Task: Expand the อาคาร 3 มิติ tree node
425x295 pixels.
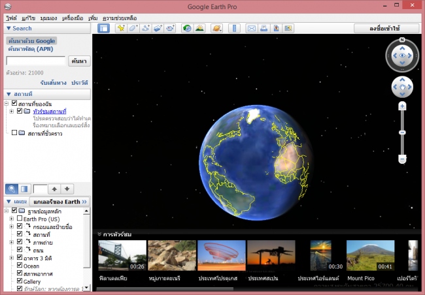Action: pyautogui.click(x=11, y=258)
